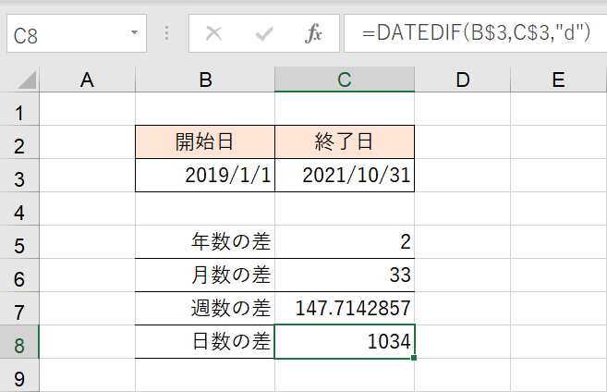Click the three-dot formula bar handle
The width and height of the screenshot is (607, 392).
click(167, 33)
